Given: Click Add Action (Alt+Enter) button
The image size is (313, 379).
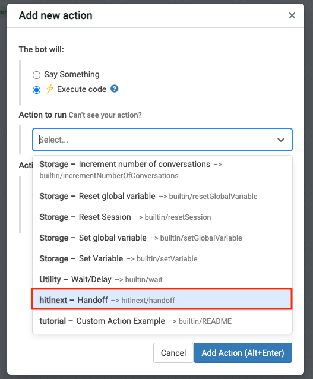Looking at the screenshot, I should [x=243, y=353].
